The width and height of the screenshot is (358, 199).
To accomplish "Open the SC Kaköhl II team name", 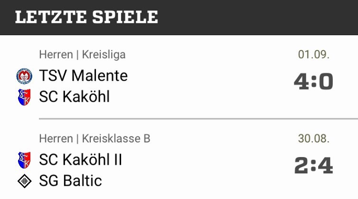I will point(80,160).
